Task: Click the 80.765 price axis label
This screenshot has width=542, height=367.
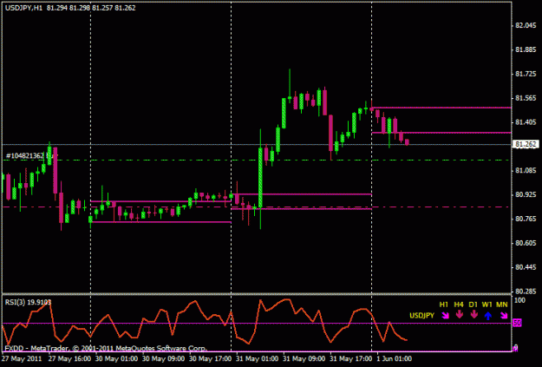Action: (526, 219)
